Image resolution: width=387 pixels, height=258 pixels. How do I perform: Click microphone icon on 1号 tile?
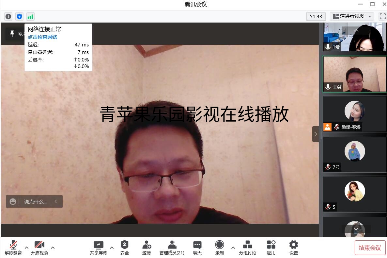click(x=328, y=47)
